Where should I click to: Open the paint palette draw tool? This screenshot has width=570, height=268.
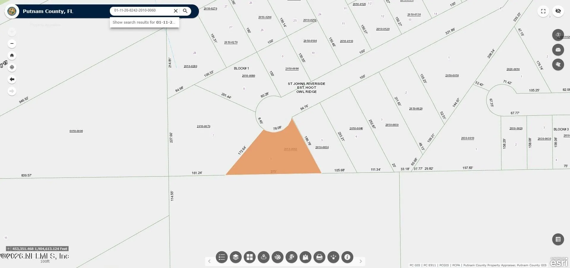click(x=278, y=257)
